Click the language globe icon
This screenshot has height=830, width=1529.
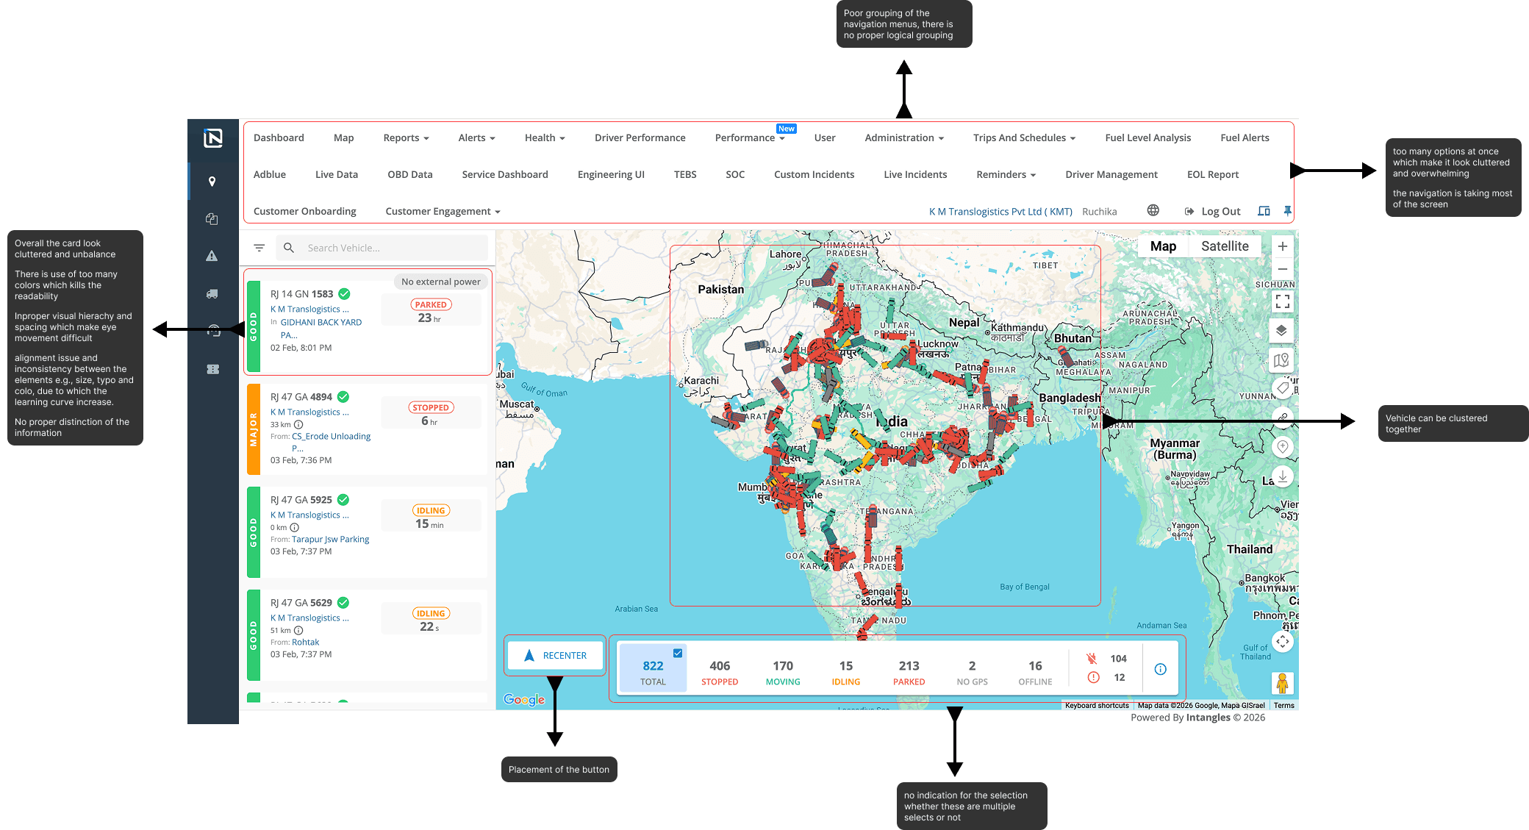[1153, 210]
